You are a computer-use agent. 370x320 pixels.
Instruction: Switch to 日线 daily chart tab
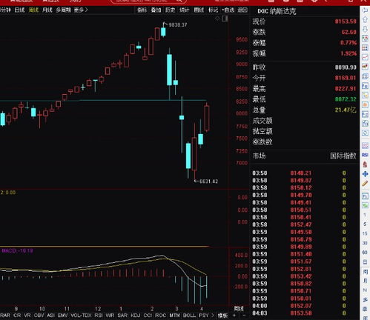pos(19,10)
